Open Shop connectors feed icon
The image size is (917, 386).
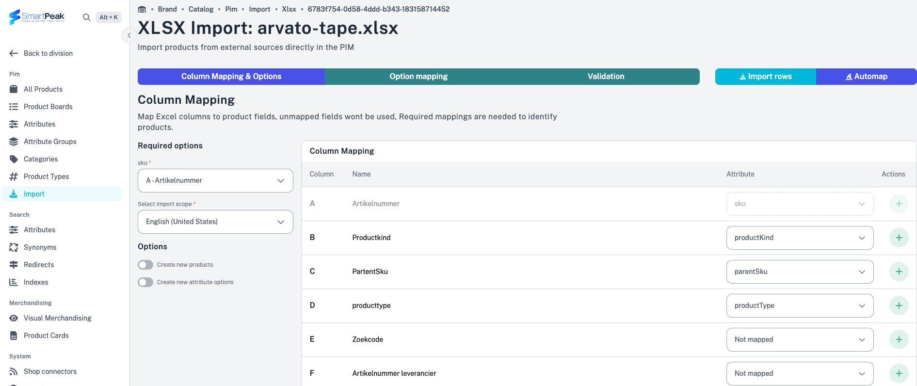point(14,371)
